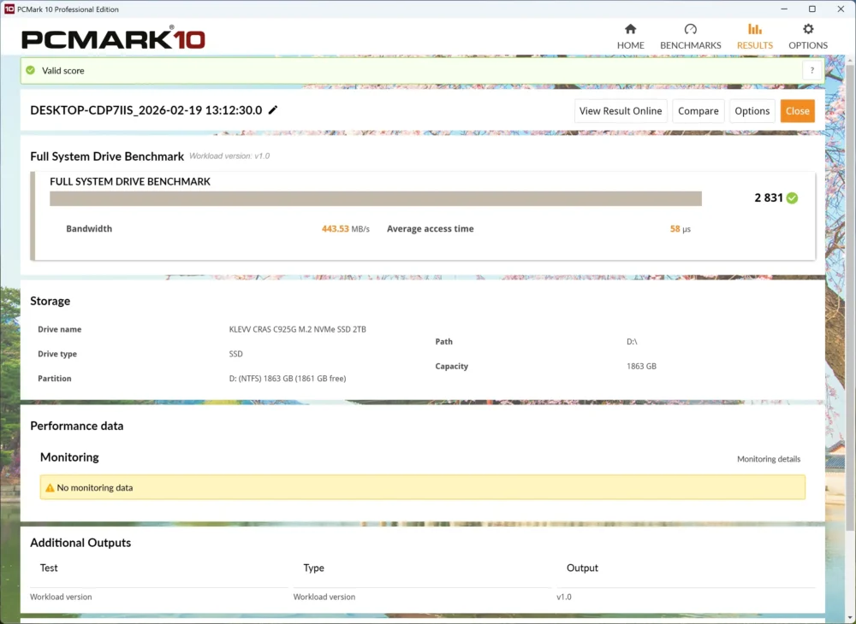Click View Result Online button
The width and height of the screenshot is (856, 624).
tap(621, 111)
